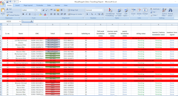
Task: Open Cell Styles gallery
Action: click(126, 12)
